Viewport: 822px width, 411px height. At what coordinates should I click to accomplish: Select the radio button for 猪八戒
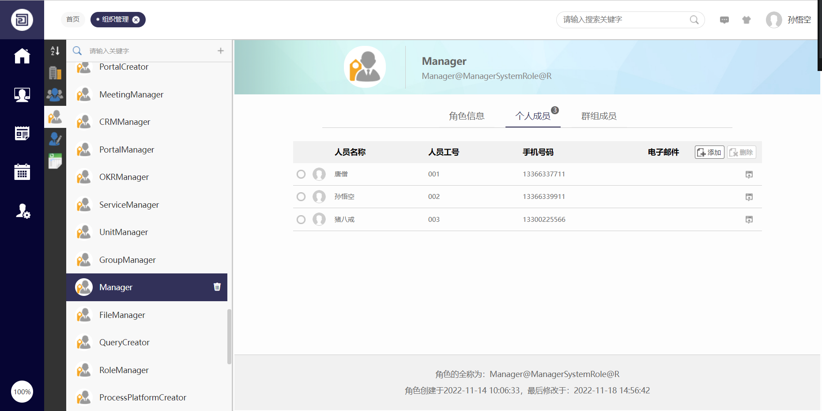pyautogui.click(x=301, y=220)
